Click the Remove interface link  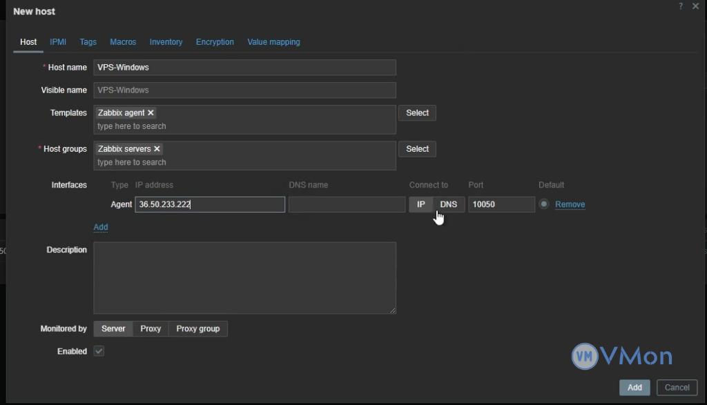[x=570, y=204]
